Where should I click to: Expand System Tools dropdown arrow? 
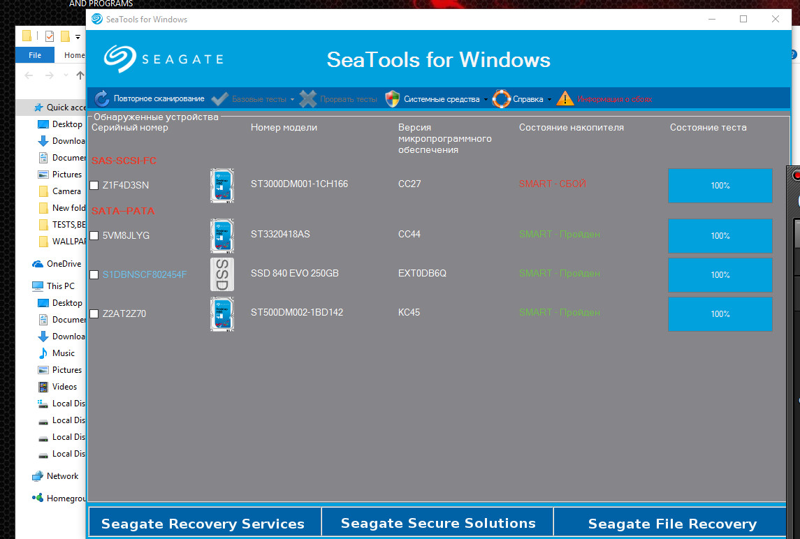pos(486,99)
